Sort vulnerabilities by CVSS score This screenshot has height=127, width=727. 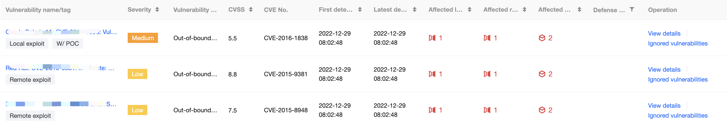(x=251, y=10)
